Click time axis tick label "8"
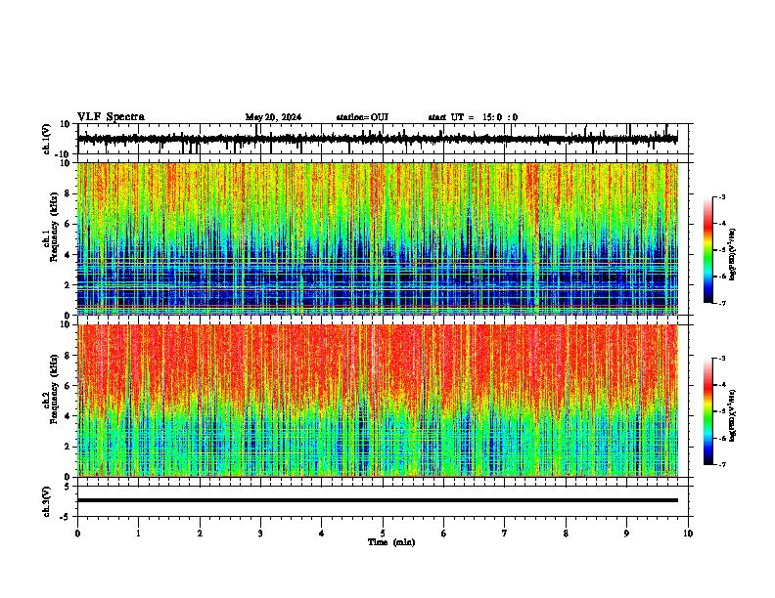Image resolution: width=775 pixels, height=598 pixels. coord(566,534)
